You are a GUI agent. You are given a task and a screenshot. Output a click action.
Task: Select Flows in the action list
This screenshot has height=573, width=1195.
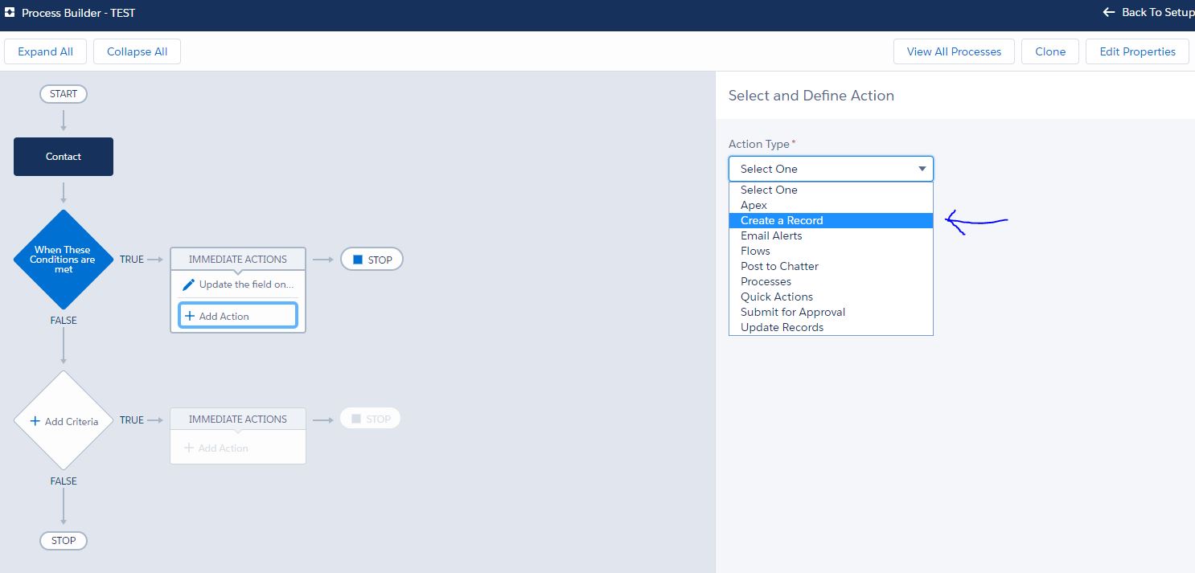coord(755,251)
